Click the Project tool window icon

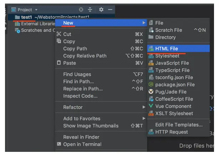[x=14, y=10]
